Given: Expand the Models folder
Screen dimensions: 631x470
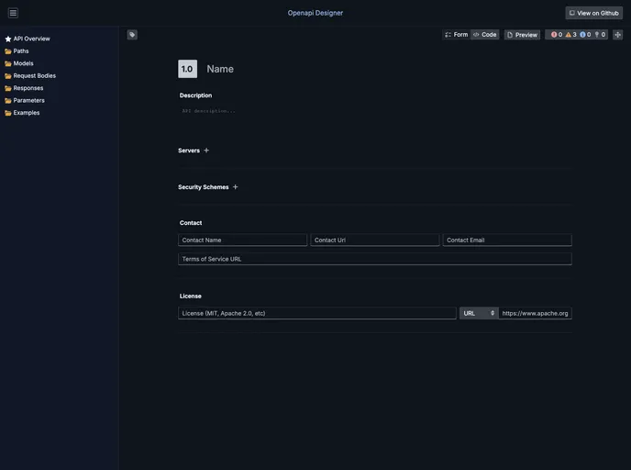Looking at the screenshot, I should 19,63.
